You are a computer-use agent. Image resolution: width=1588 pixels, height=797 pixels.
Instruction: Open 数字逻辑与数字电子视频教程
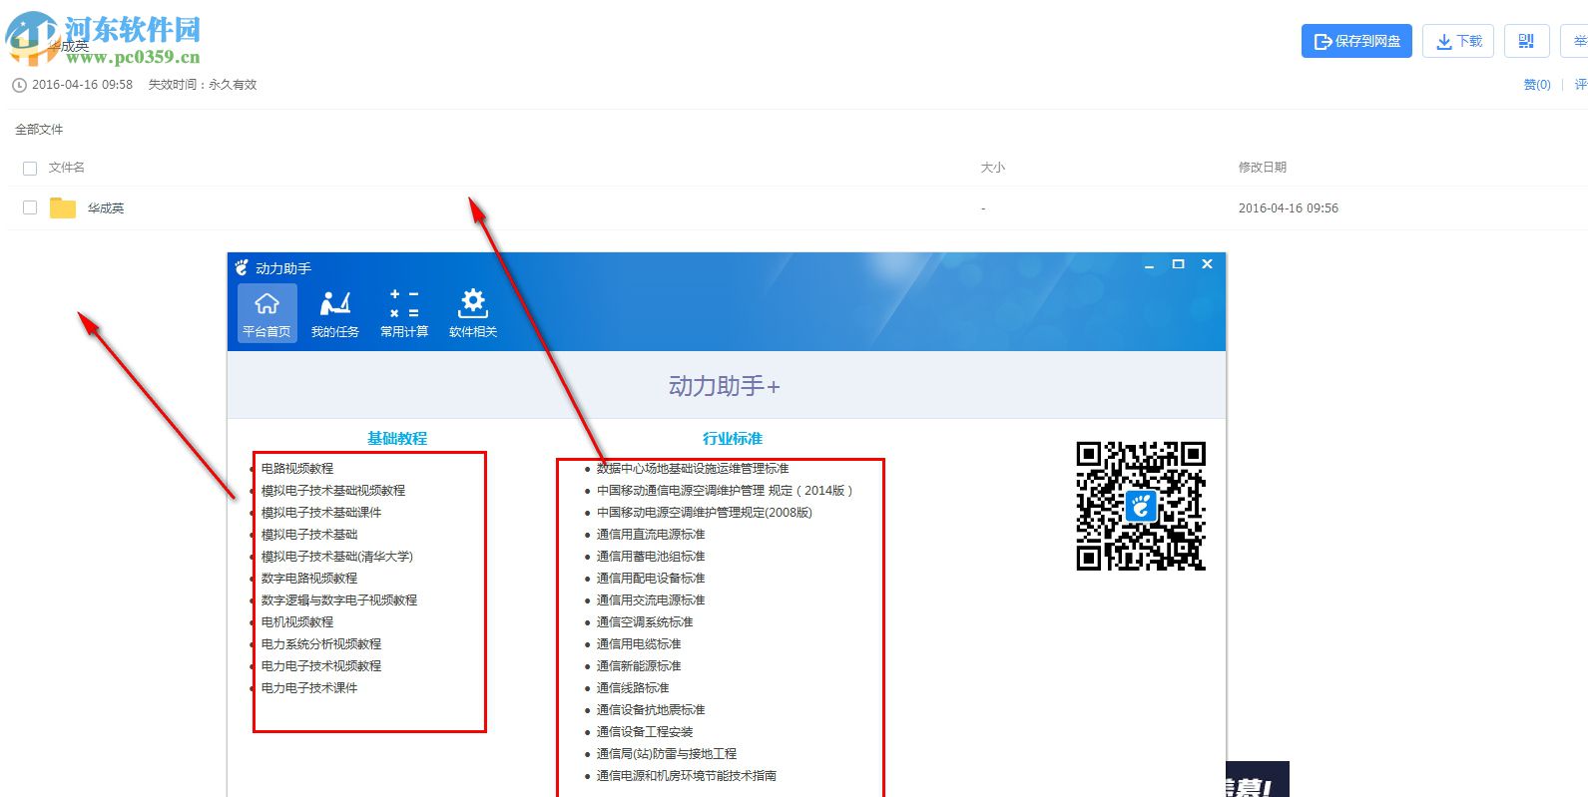339,600
